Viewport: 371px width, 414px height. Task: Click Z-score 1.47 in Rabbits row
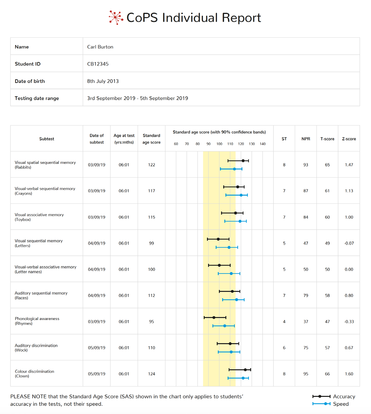349,165
